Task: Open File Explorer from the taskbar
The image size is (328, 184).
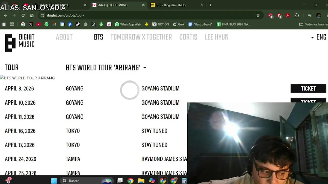Action: pos(141,181)
